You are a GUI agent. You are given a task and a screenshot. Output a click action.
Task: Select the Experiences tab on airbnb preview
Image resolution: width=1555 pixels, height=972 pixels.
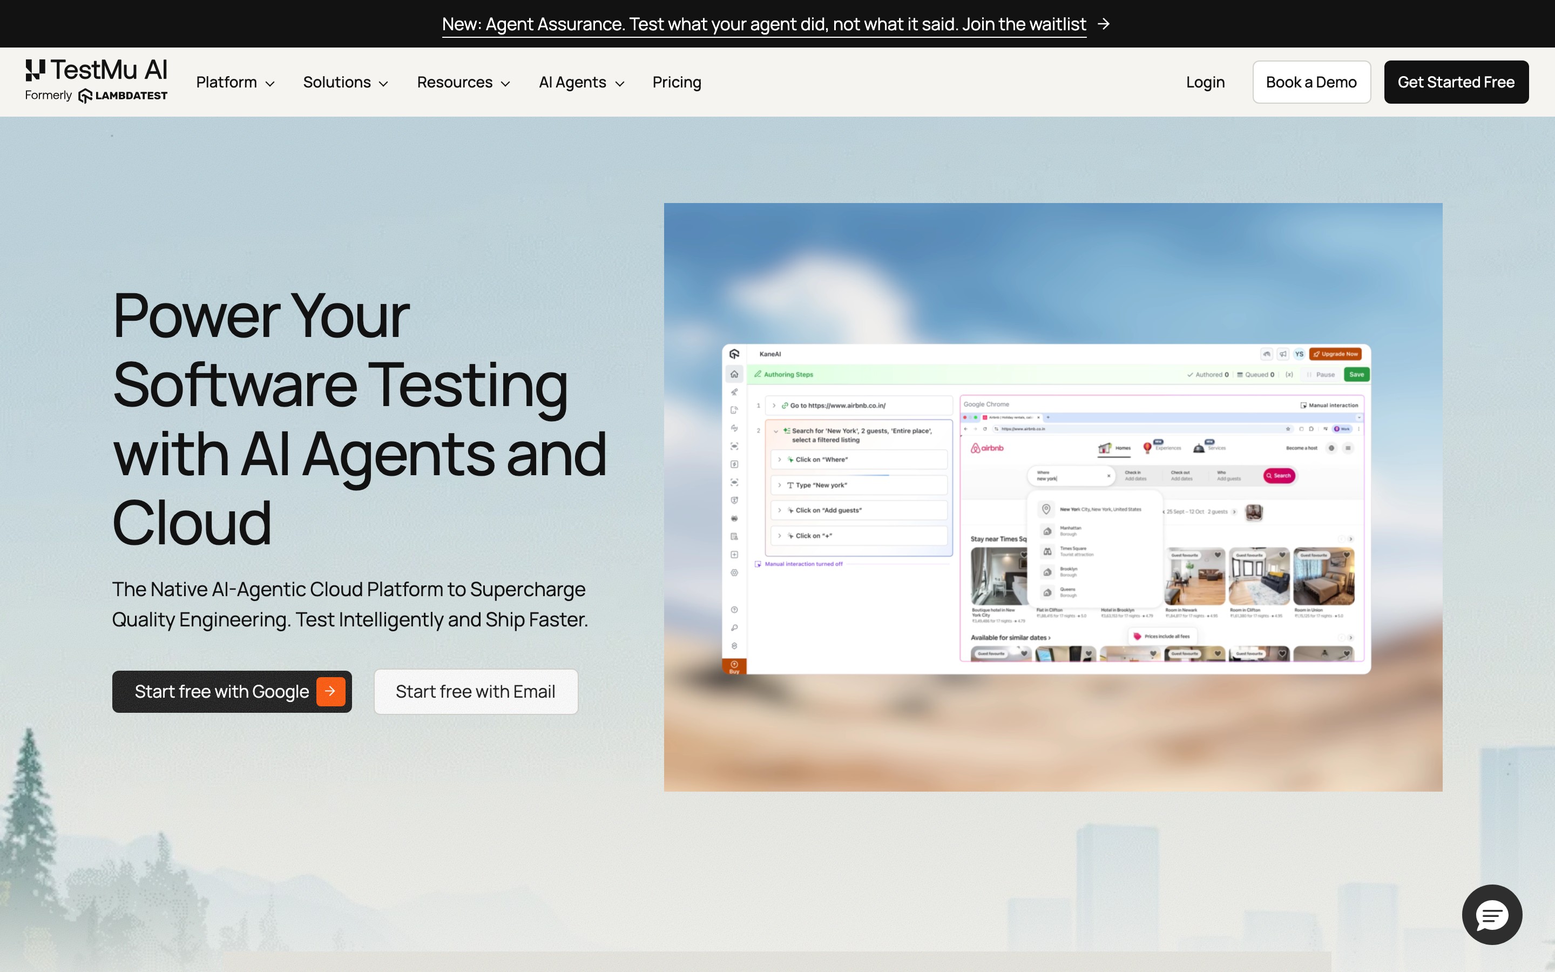[1162, 448]
